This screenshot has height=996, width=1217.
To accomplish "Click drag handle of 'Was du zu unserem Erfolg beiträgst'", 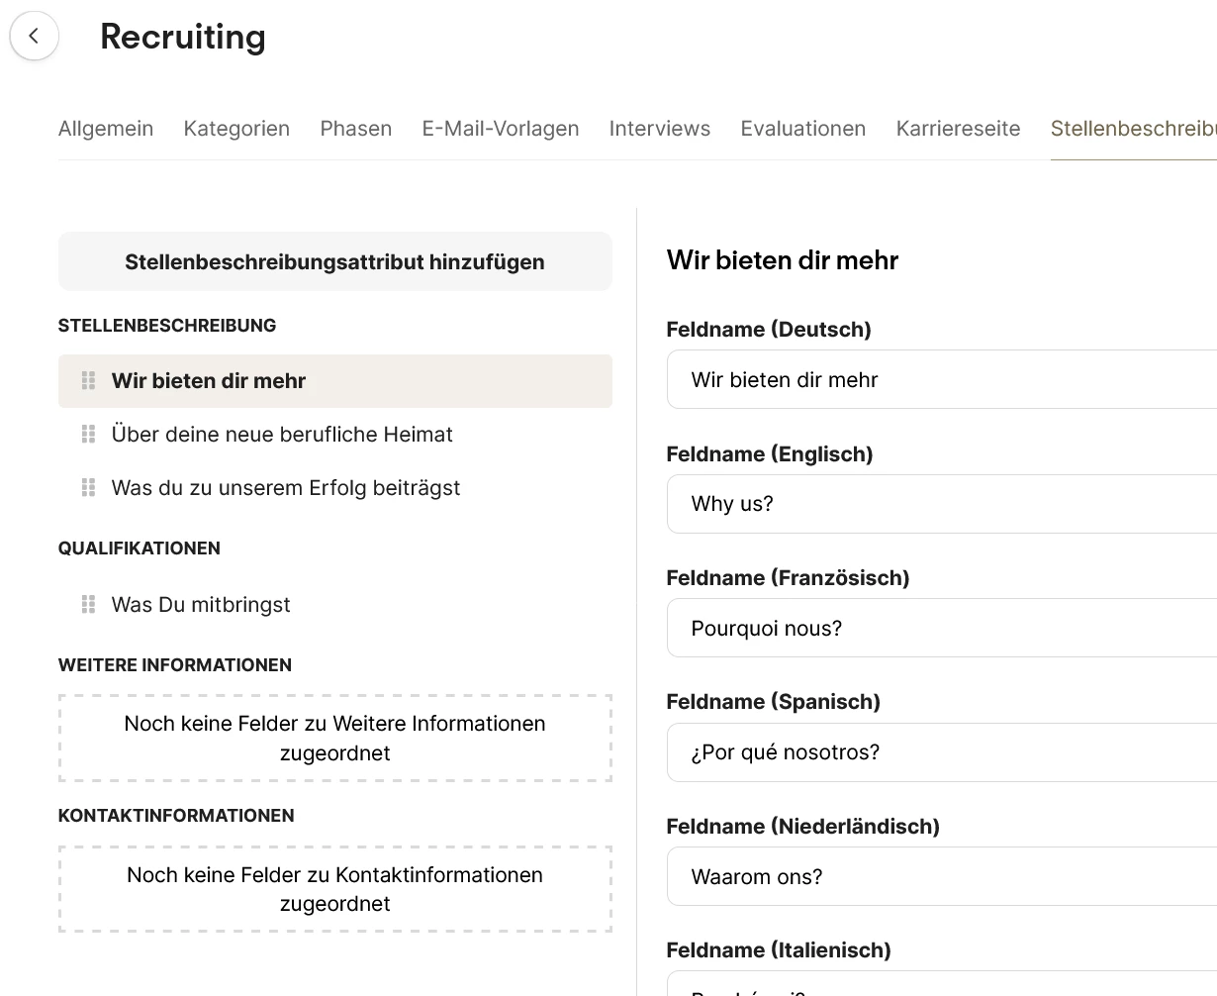I will point(88,488).
